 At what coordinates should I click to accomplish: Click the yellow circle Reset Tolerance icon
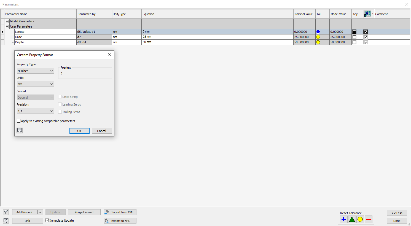(360, 219)
